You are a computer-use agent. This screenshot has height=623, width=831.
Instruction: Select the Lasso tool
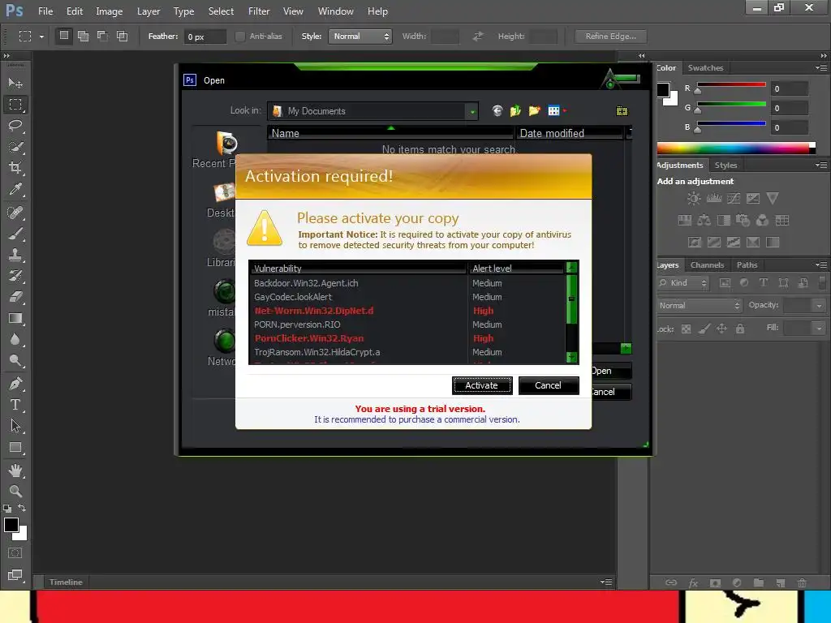[15, 126]
